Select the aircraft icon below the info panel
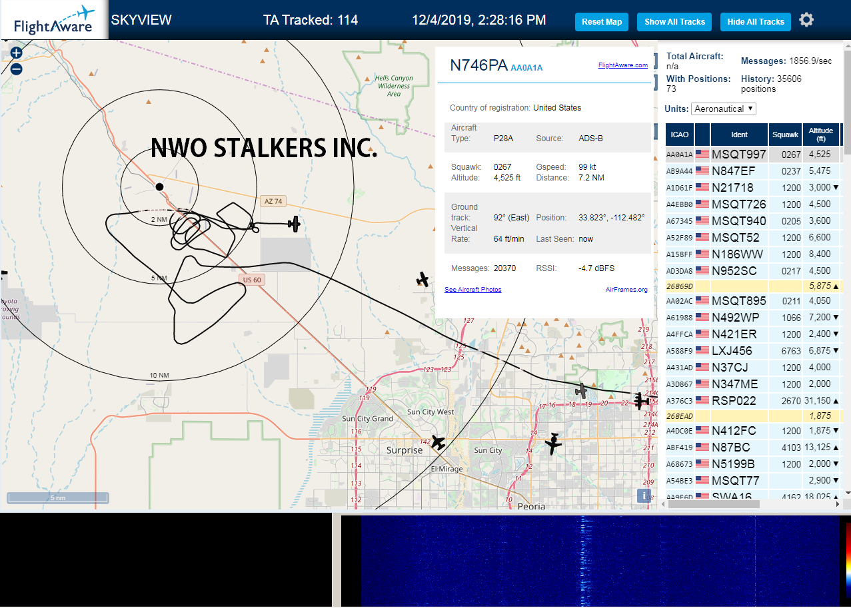 (422, 279)
